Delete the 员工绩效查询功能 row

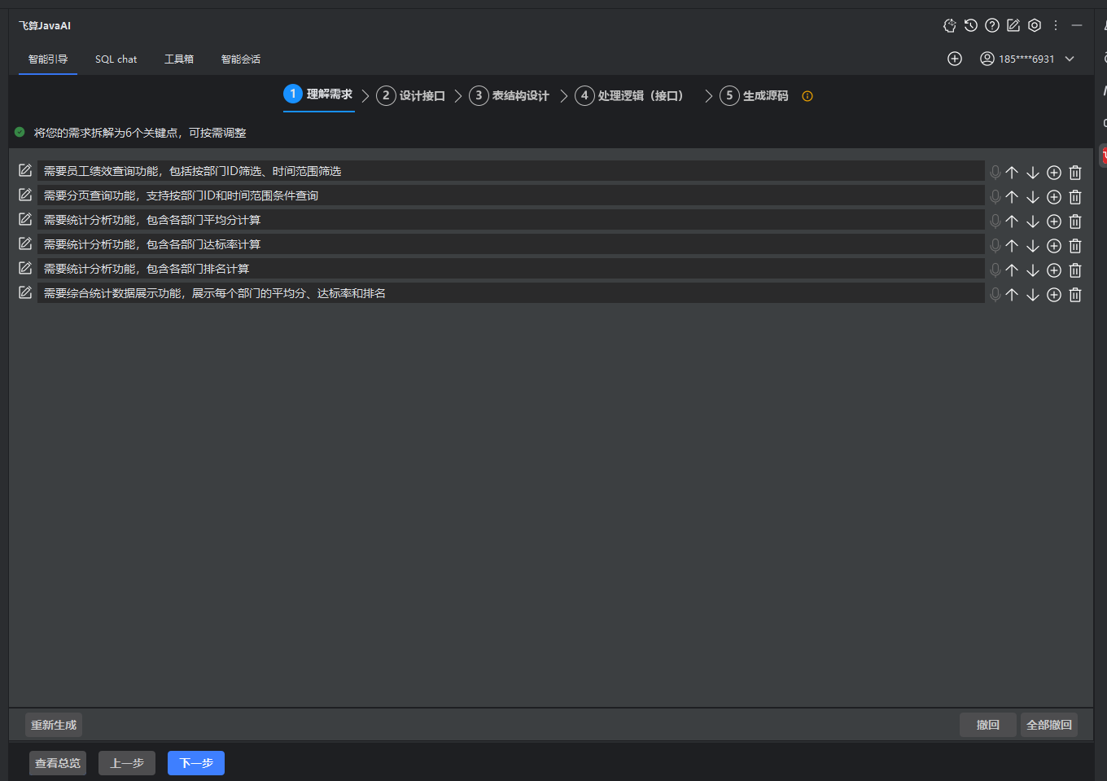pyautogui.click(x=1075, y=173)
